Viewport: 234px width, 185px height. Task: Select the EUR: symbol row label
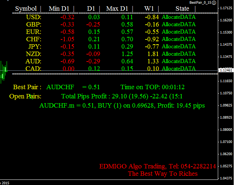pos(34,32)
